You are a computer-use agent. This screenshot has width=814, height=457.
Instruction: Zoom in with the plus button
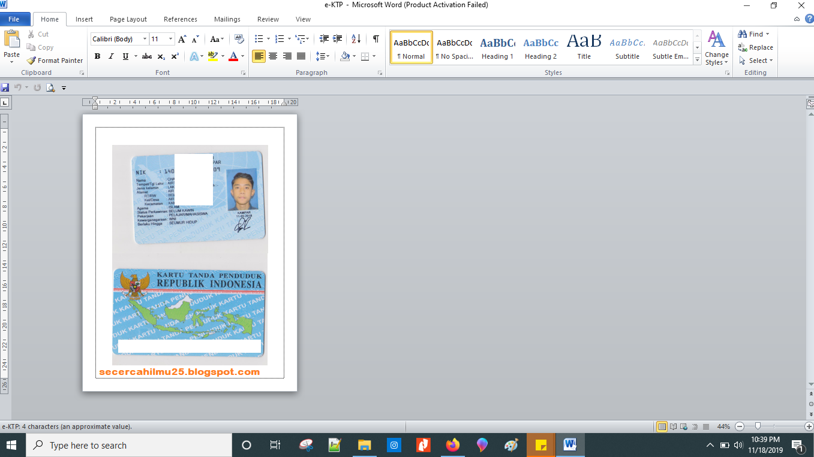809,426
